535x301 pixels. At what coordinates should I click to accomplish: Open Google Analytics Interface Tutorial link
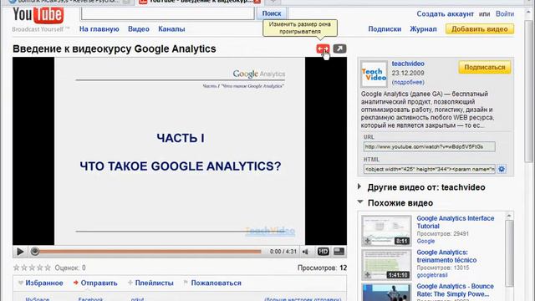pos(455,222)
